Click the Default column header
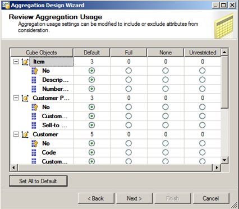Screen dimensions: 239x209 tap(91, 53)
